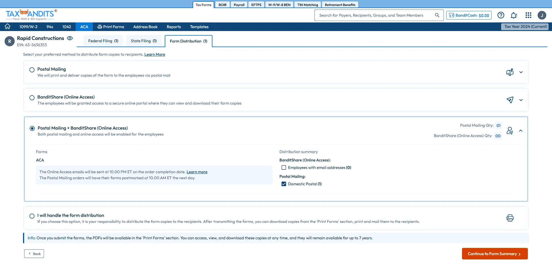The image size is (552, 264).
Task: Select Postal Mailing + BanditShare radio button
Action: [x=32, y=128]
